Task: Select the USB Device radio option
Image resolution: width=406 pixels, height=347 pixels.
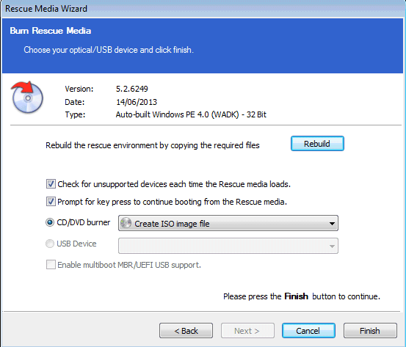Action: coord(50,244)
